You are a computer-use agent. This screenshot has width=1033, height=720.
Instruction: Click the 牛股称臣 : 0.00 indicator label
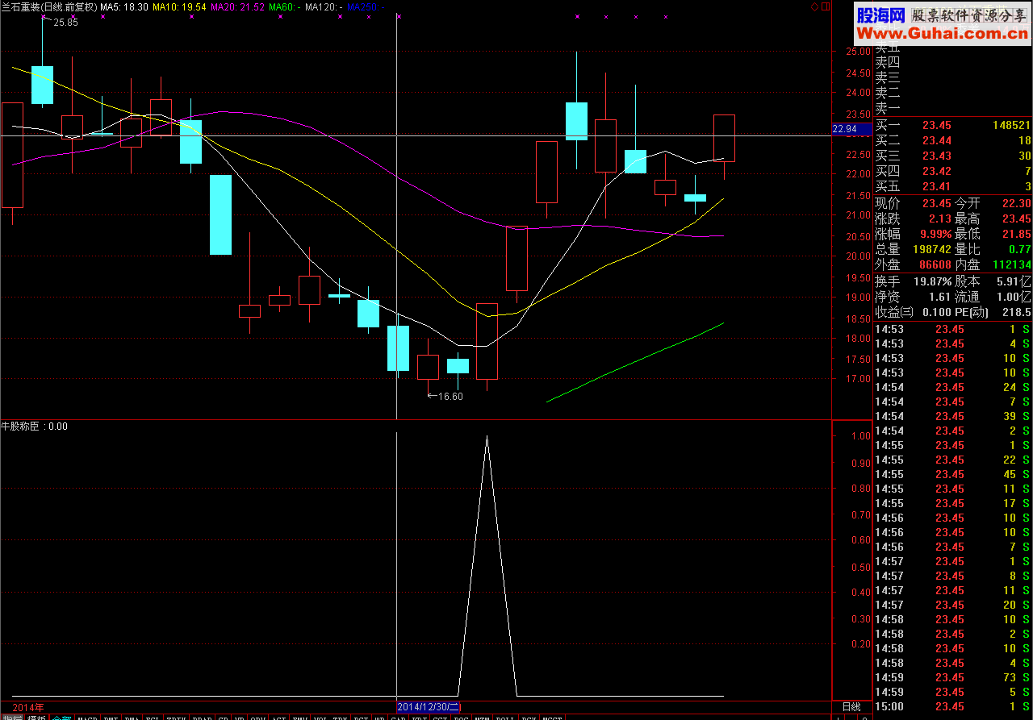click(x=34, y=427)
